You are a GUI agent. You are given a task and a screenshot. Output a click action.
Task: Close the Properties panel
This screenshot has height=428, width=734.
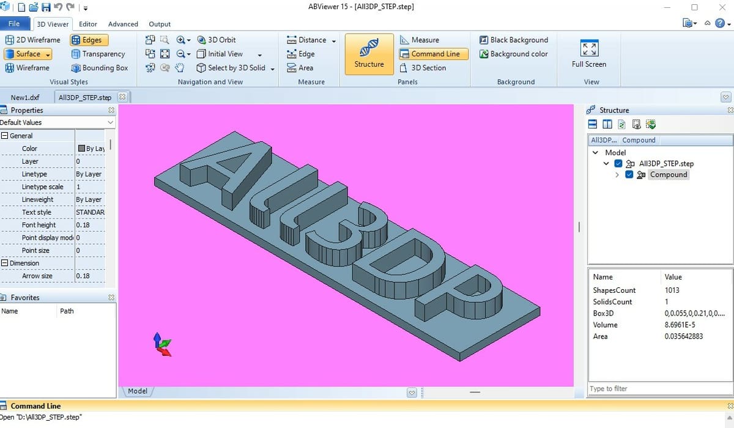pos(111,110)
